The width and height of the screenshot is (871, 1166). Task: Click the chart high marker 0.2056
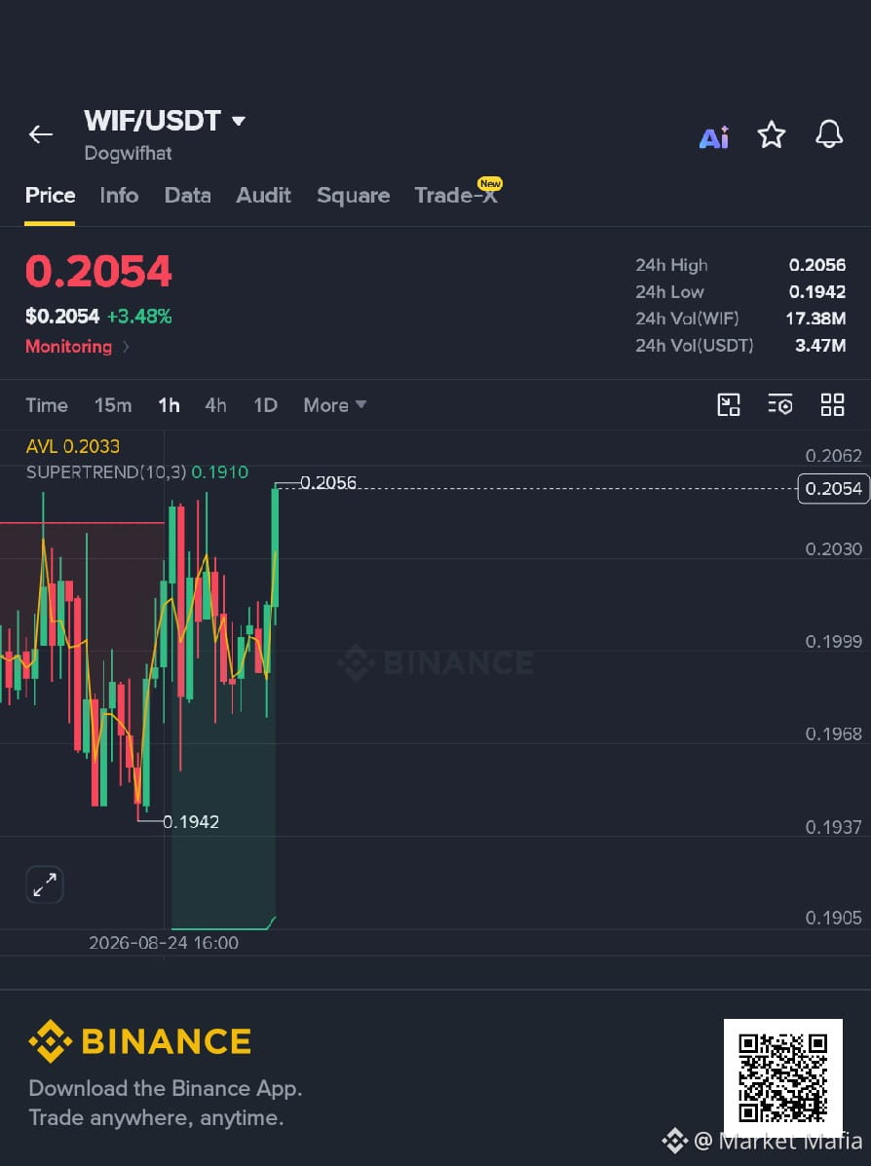click(328, 482)
